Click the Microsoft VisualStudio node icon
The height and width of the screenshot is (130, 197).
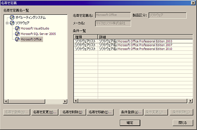17,28
